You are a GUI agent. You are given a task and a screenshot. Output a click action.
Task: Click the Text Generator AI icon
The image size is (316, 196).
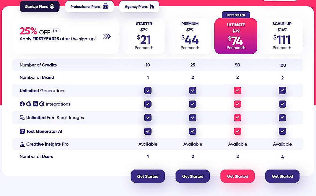22,131
